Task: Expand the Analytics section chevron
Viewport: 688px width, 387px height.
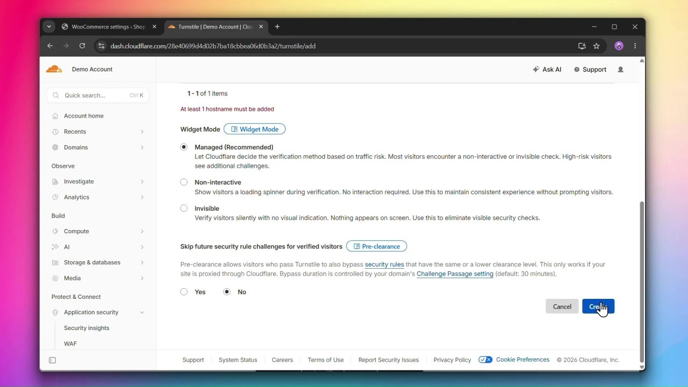Action: coord(142,197)
